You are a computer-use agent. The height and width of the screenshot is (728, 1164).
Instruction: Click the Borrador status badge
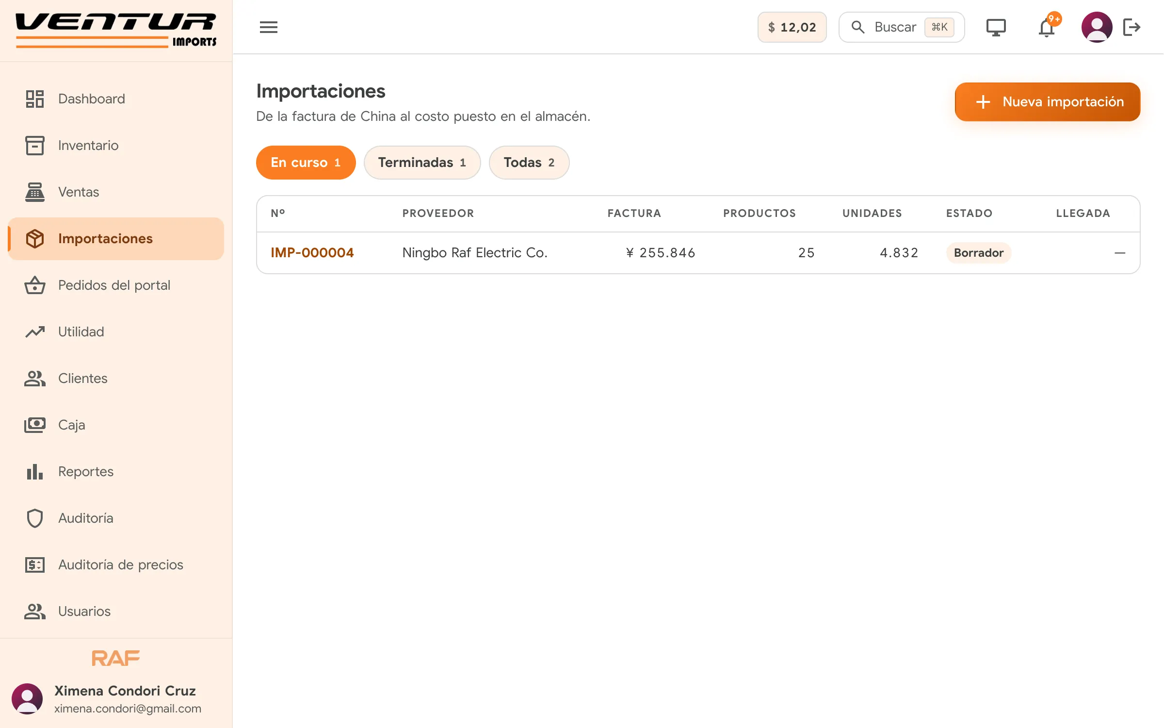[979, 253]
